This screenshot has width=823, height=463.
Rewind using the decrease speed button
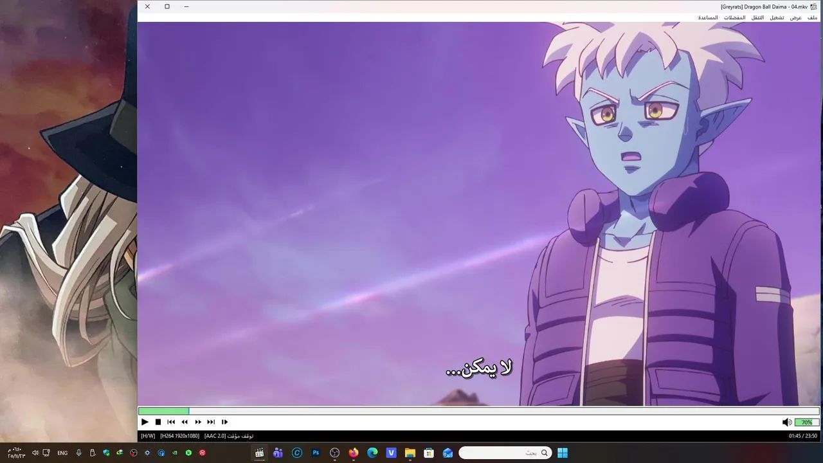point(185,422)
